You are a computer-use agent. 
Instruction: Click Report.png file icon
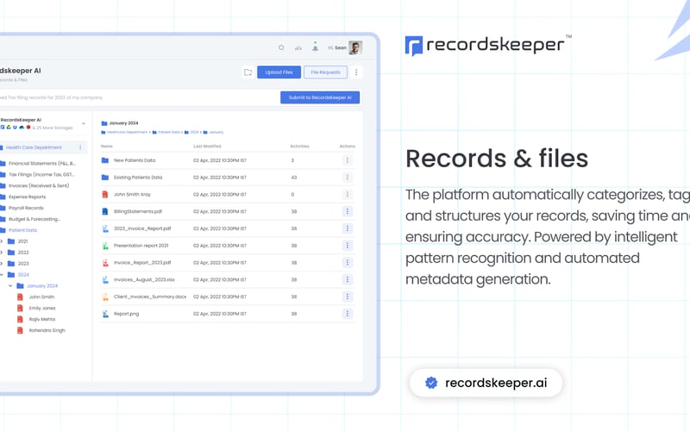(x=105, y=314)
